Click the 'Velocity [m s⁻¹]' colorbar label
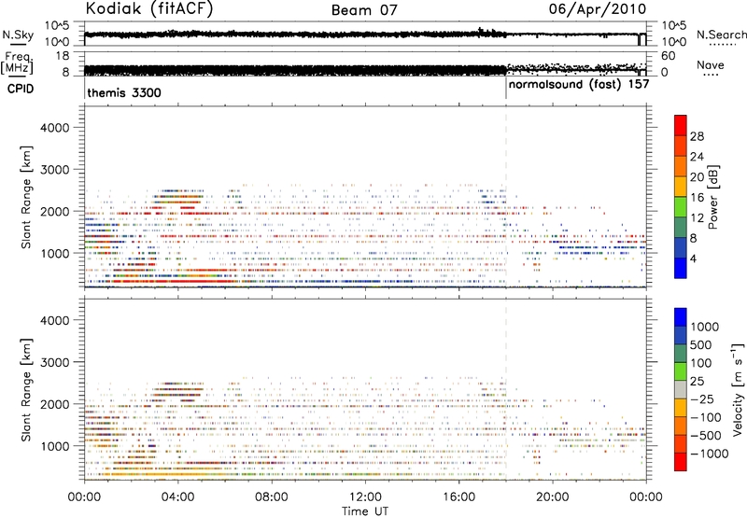The height and width of the screenshot is (517, 747). [738, 389]
